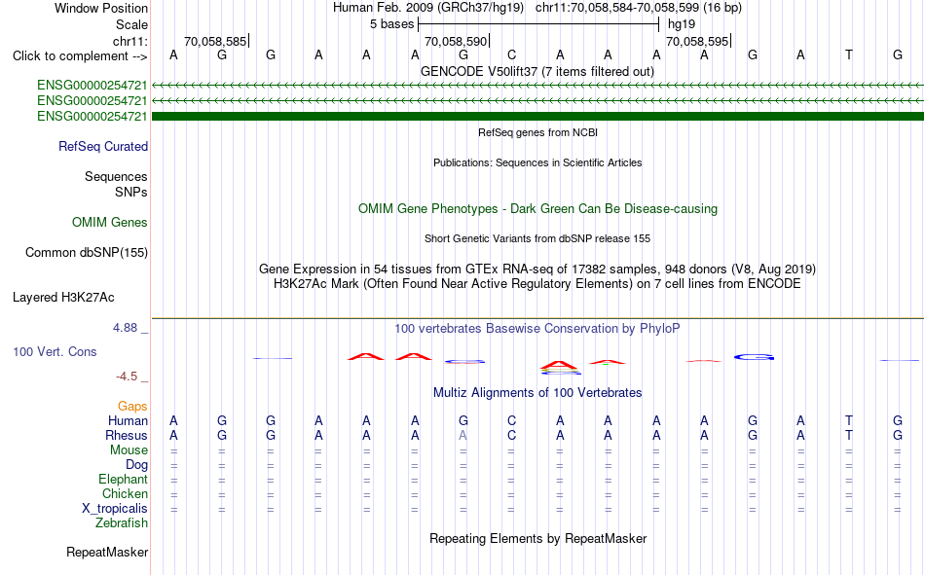Click position marker 70,058,595

pyautogui.click(x=697, y=41)
